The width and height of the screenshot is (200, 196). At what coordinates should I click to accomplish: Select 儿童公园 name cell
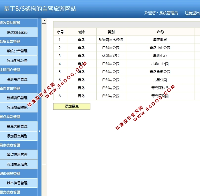coord(160,80)
